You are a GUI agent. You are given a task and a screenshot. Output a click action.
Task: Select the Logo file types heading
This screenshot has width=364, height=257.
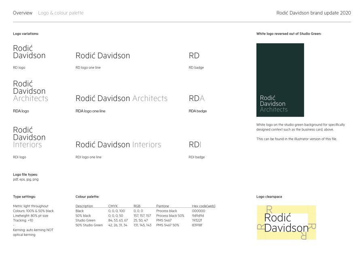click(25, 175)
